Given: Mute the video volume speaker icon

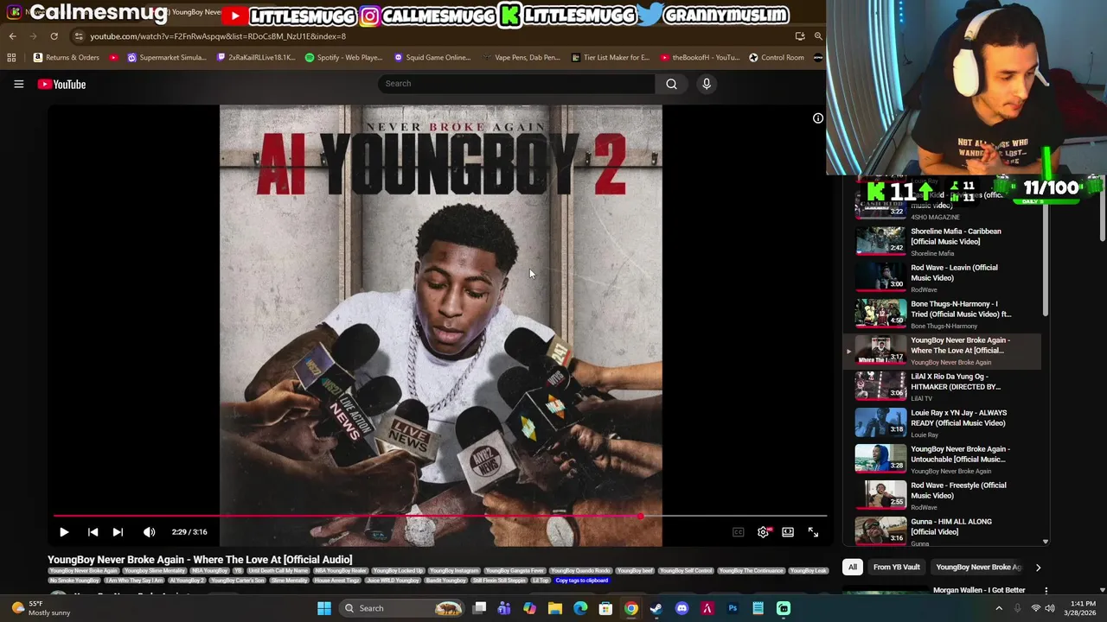Looking at the screenshot, I should pos(150,532).
